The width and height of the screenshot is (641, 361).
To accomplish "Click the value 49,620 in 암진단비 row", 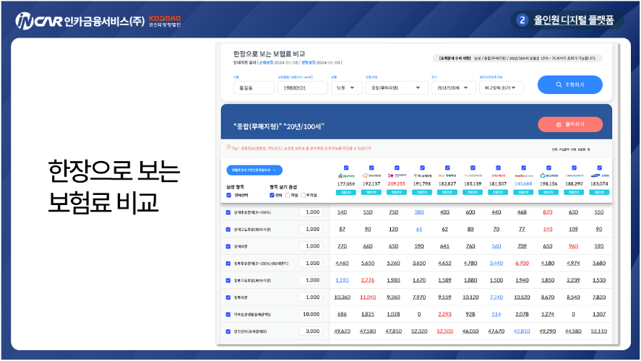I will click(342, 331).
